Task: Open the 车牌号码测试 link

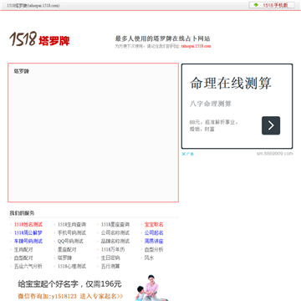Action: tap(28, 241)
